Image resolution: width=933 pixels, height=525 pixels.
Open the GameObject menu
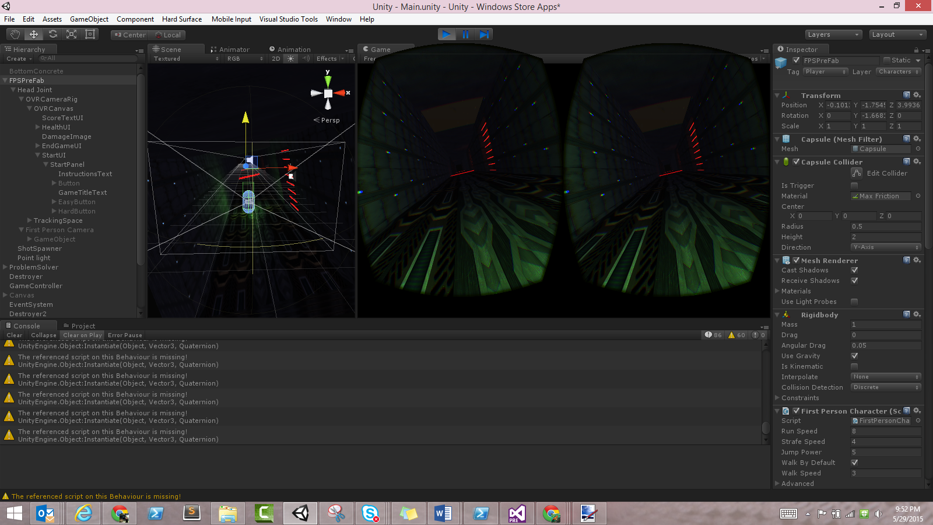point(89,19)
